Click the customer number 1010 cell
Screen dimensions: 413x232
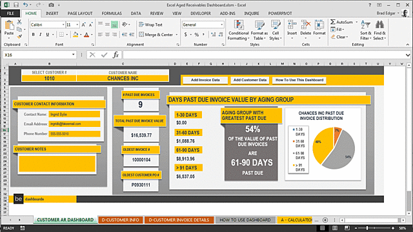tap(49, 79)
